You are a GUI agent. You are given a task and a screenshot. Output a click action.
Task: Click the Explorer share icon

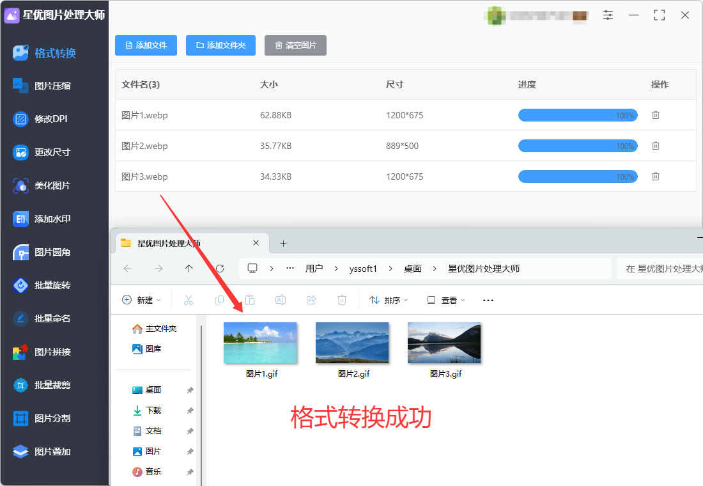[311, 300]
